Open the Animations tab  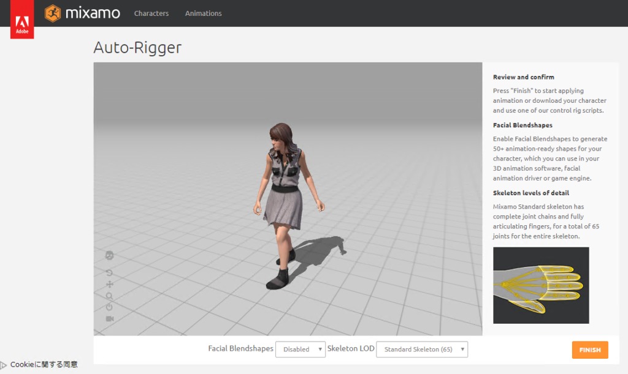tap(203, 13)
